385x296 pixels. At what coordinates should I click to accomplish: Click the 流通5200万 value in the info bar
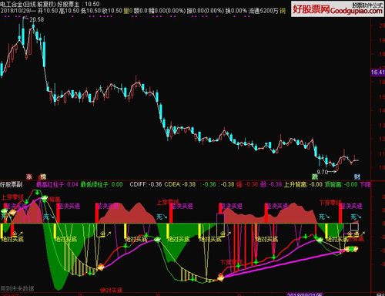263,11
